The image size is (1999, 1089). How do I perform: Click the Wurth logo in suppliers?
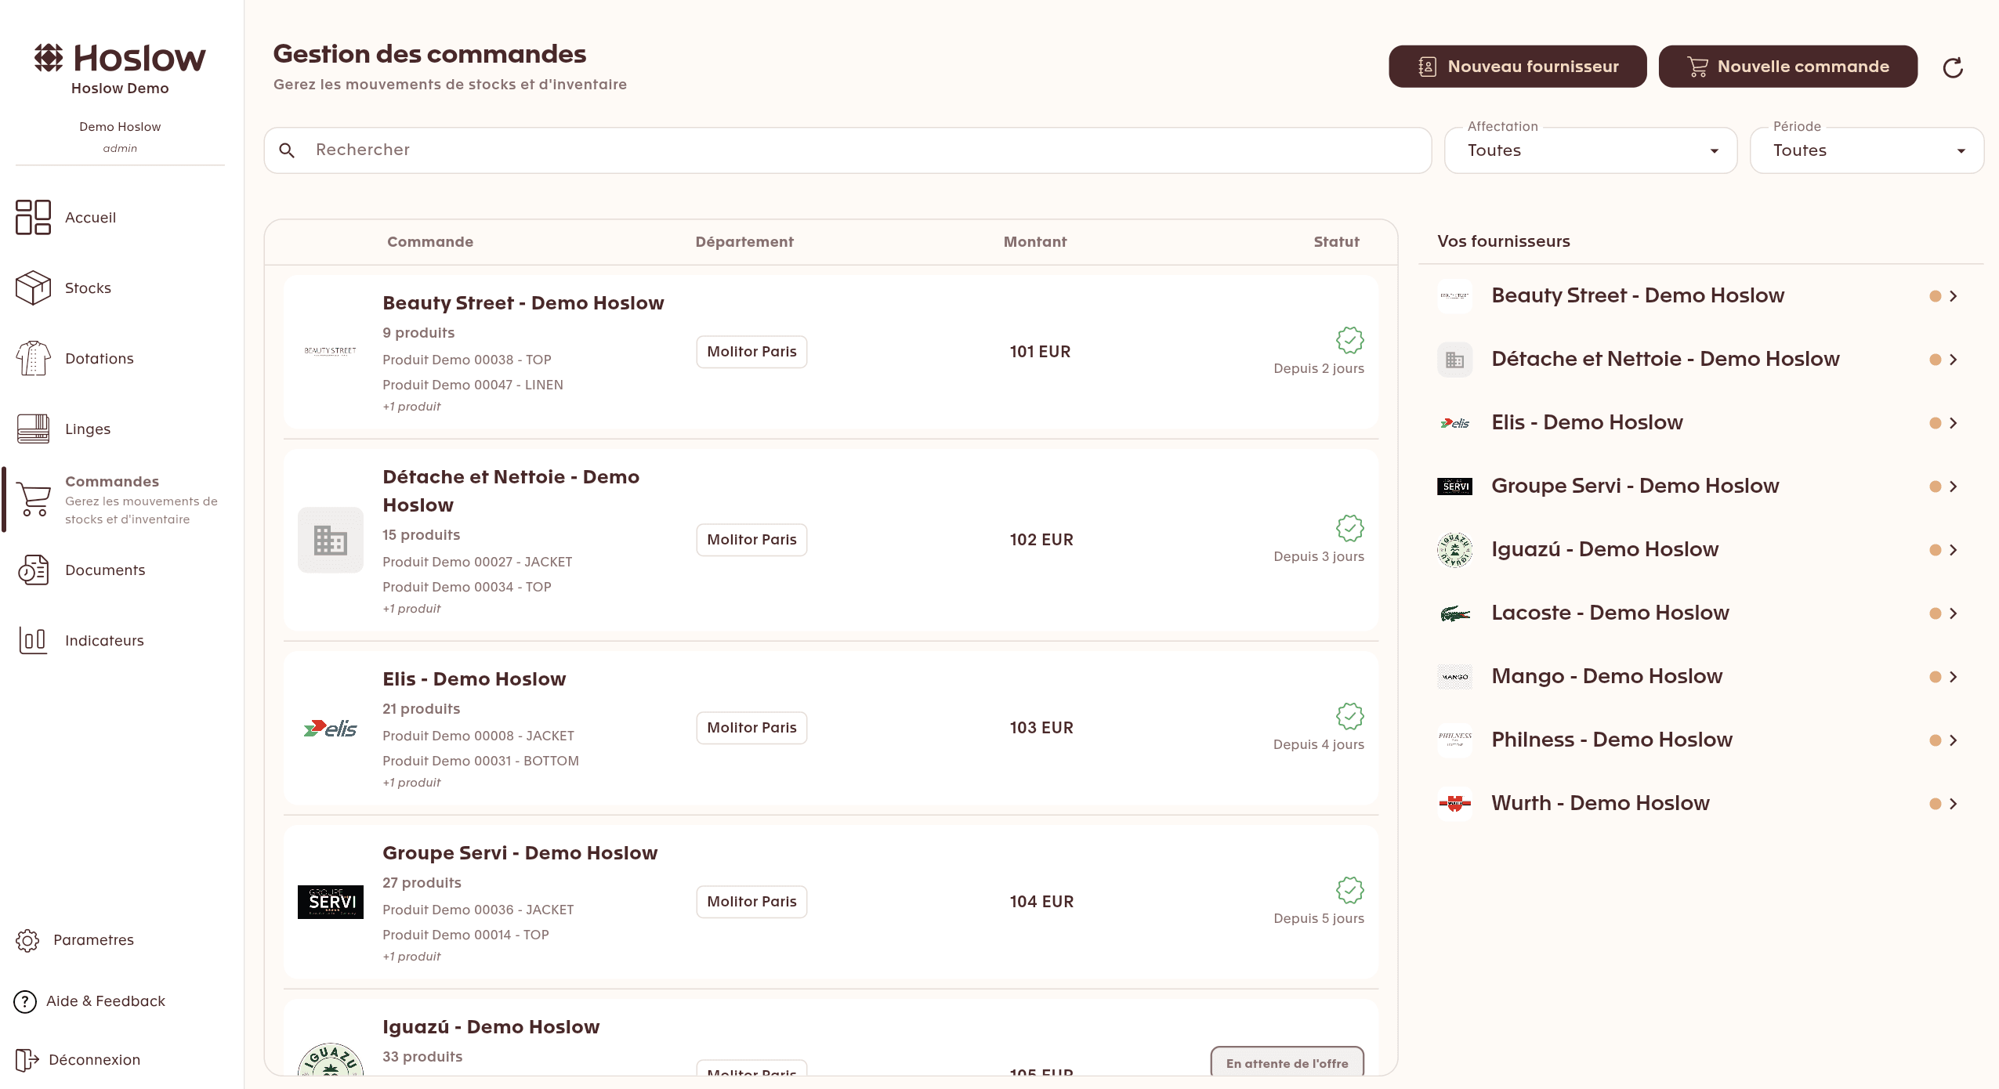(x=1455, y=803)
